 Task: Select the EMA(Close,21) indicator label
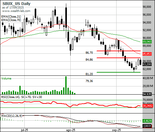(x=11, y=17)
